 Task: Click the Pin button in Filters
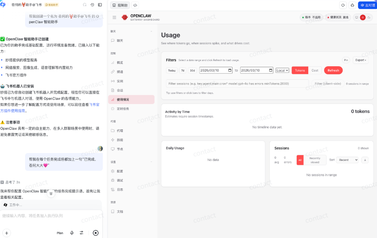[346, 60]
